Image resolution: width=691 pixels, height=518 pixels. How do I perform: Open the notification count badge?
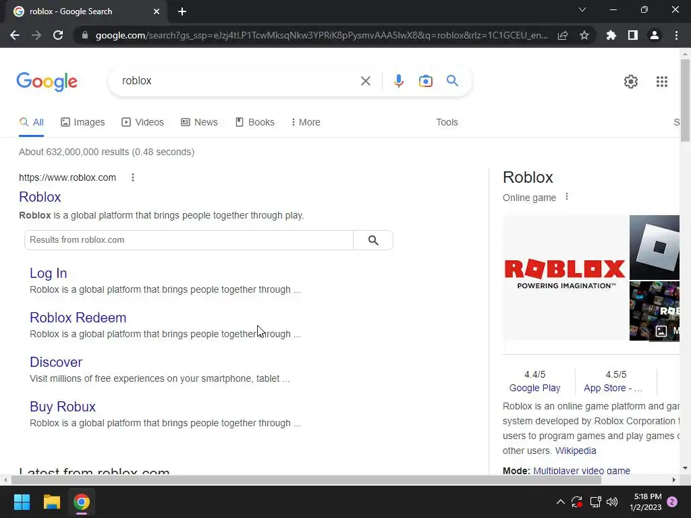672,502
